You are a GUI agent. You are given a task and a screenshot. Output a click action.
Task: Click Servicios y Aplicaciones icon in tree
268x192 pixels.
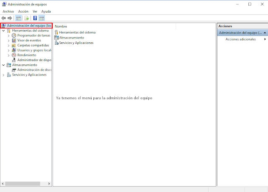[9, 75]
